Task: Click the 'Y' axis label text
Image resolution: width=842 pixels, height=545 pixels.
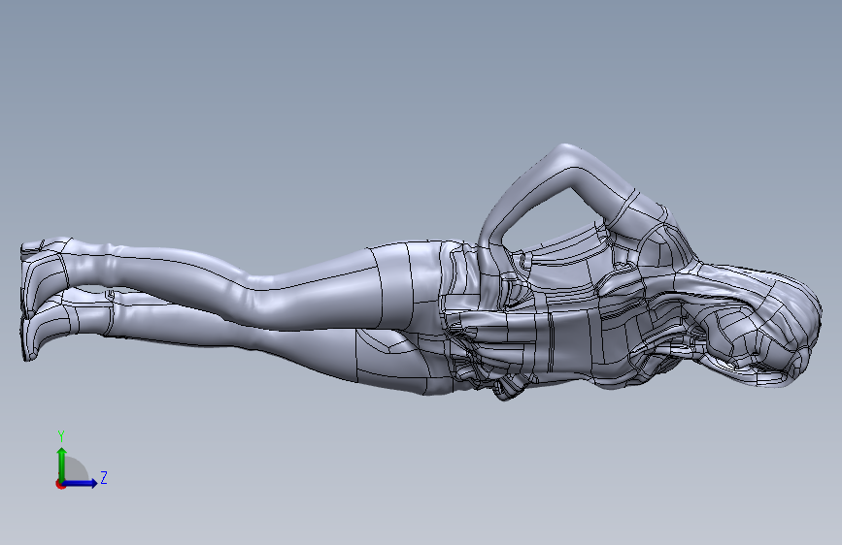Action: [x=61, y=435]
